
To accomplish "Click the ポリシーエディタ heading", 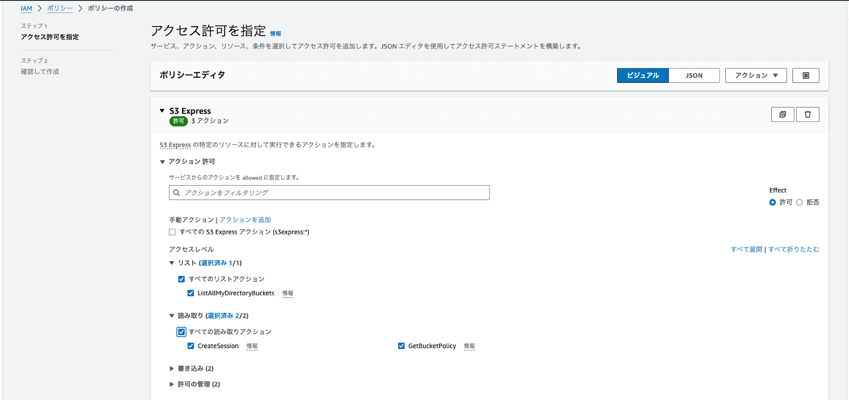I will [192, 75].
